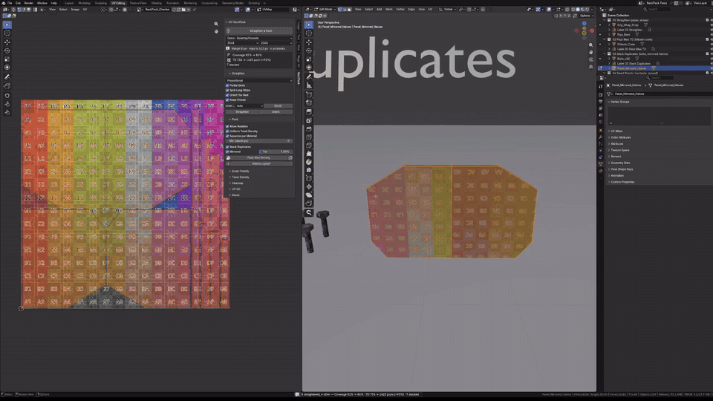Select the Grab sculpt tool in UV editor
The width and height of the screenshot is (713, 401).
tap(7, 96)
